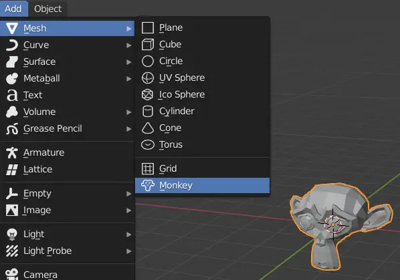Click the Add menu
The height and width of the screenshot is (280, 400).
pos(13,9)
